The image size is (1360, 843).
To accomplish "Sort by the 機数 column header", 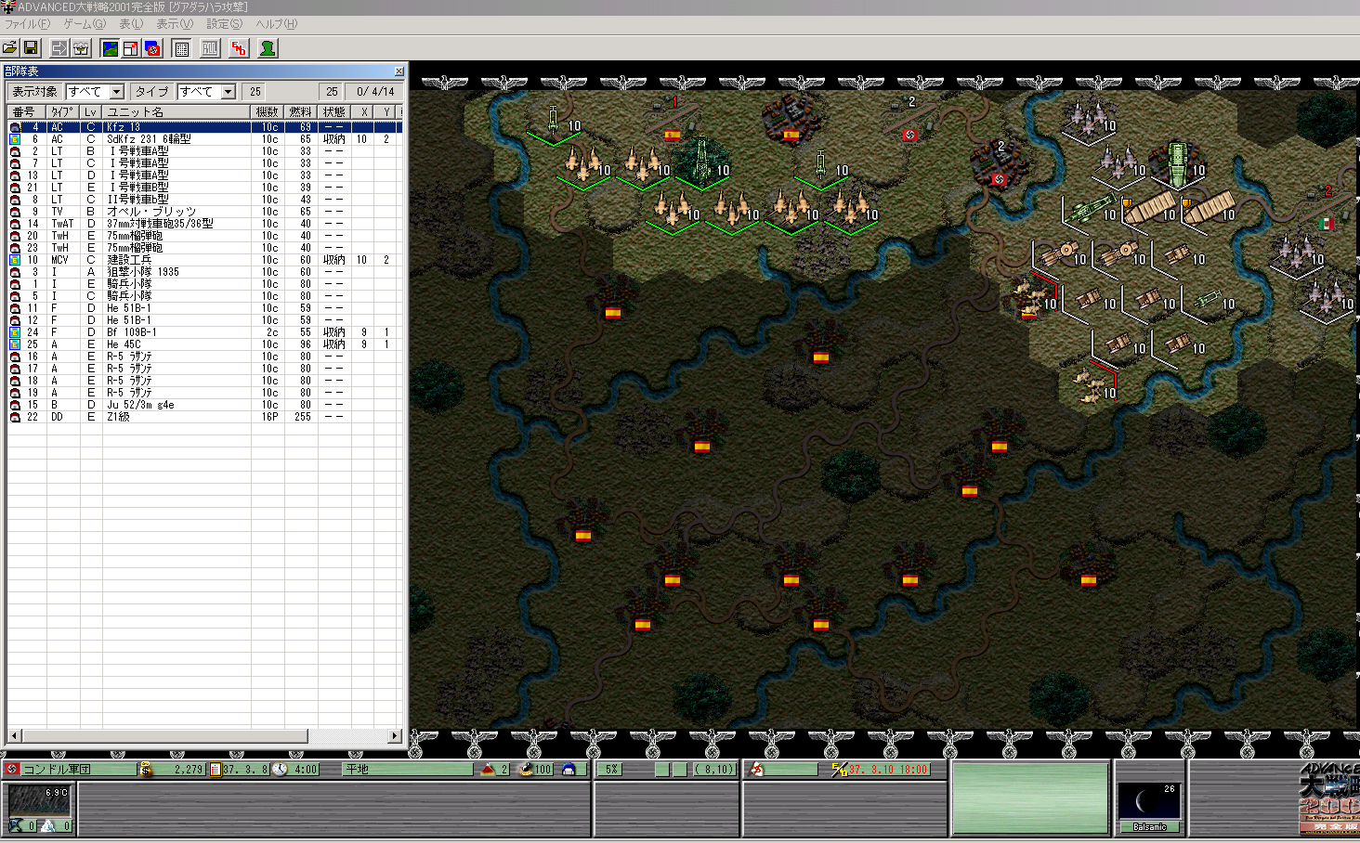I will point(268,112).
